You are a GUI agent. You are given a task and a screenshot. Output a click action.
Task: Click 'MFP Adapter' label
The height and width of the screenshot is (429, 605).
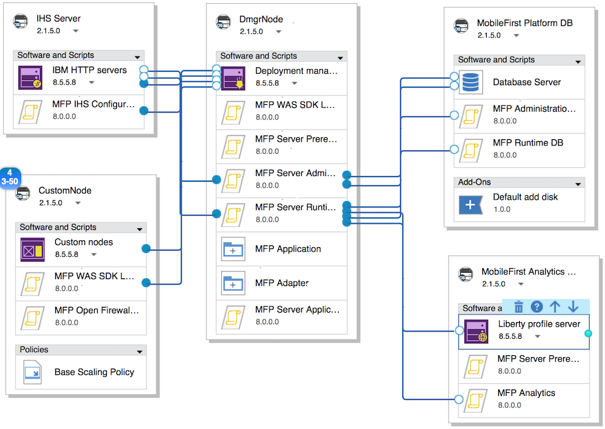point(282,283)
